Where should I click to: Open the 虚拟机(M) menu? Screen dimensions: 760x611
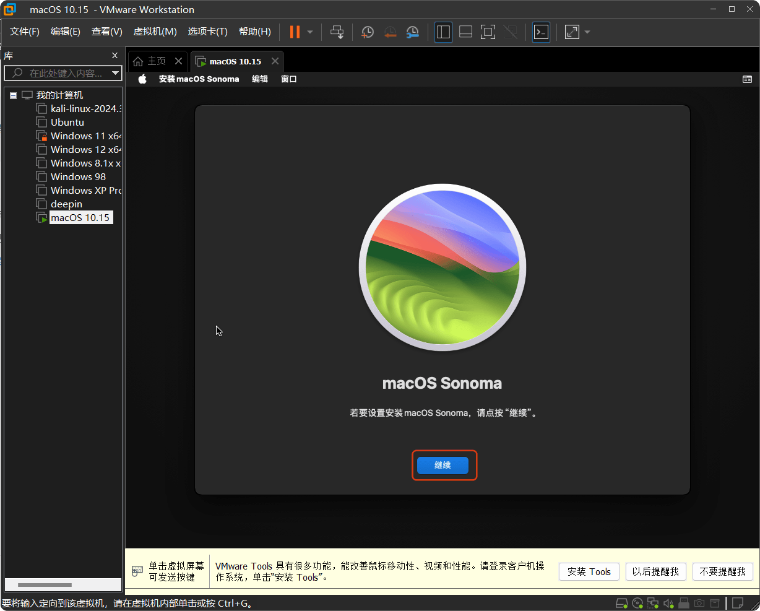coord(155,31)
